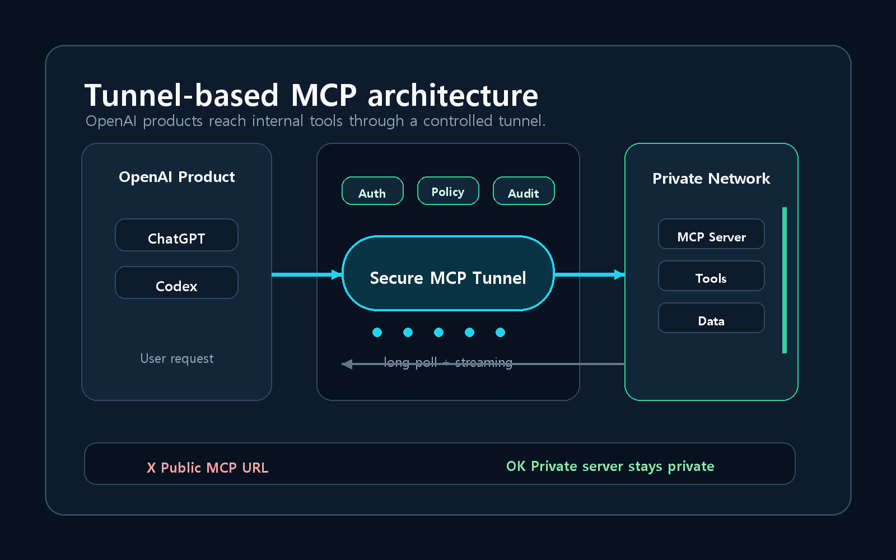Click the Data box in Private Network
The height and width of the screenshot is (560, 896).
[711, 318]
